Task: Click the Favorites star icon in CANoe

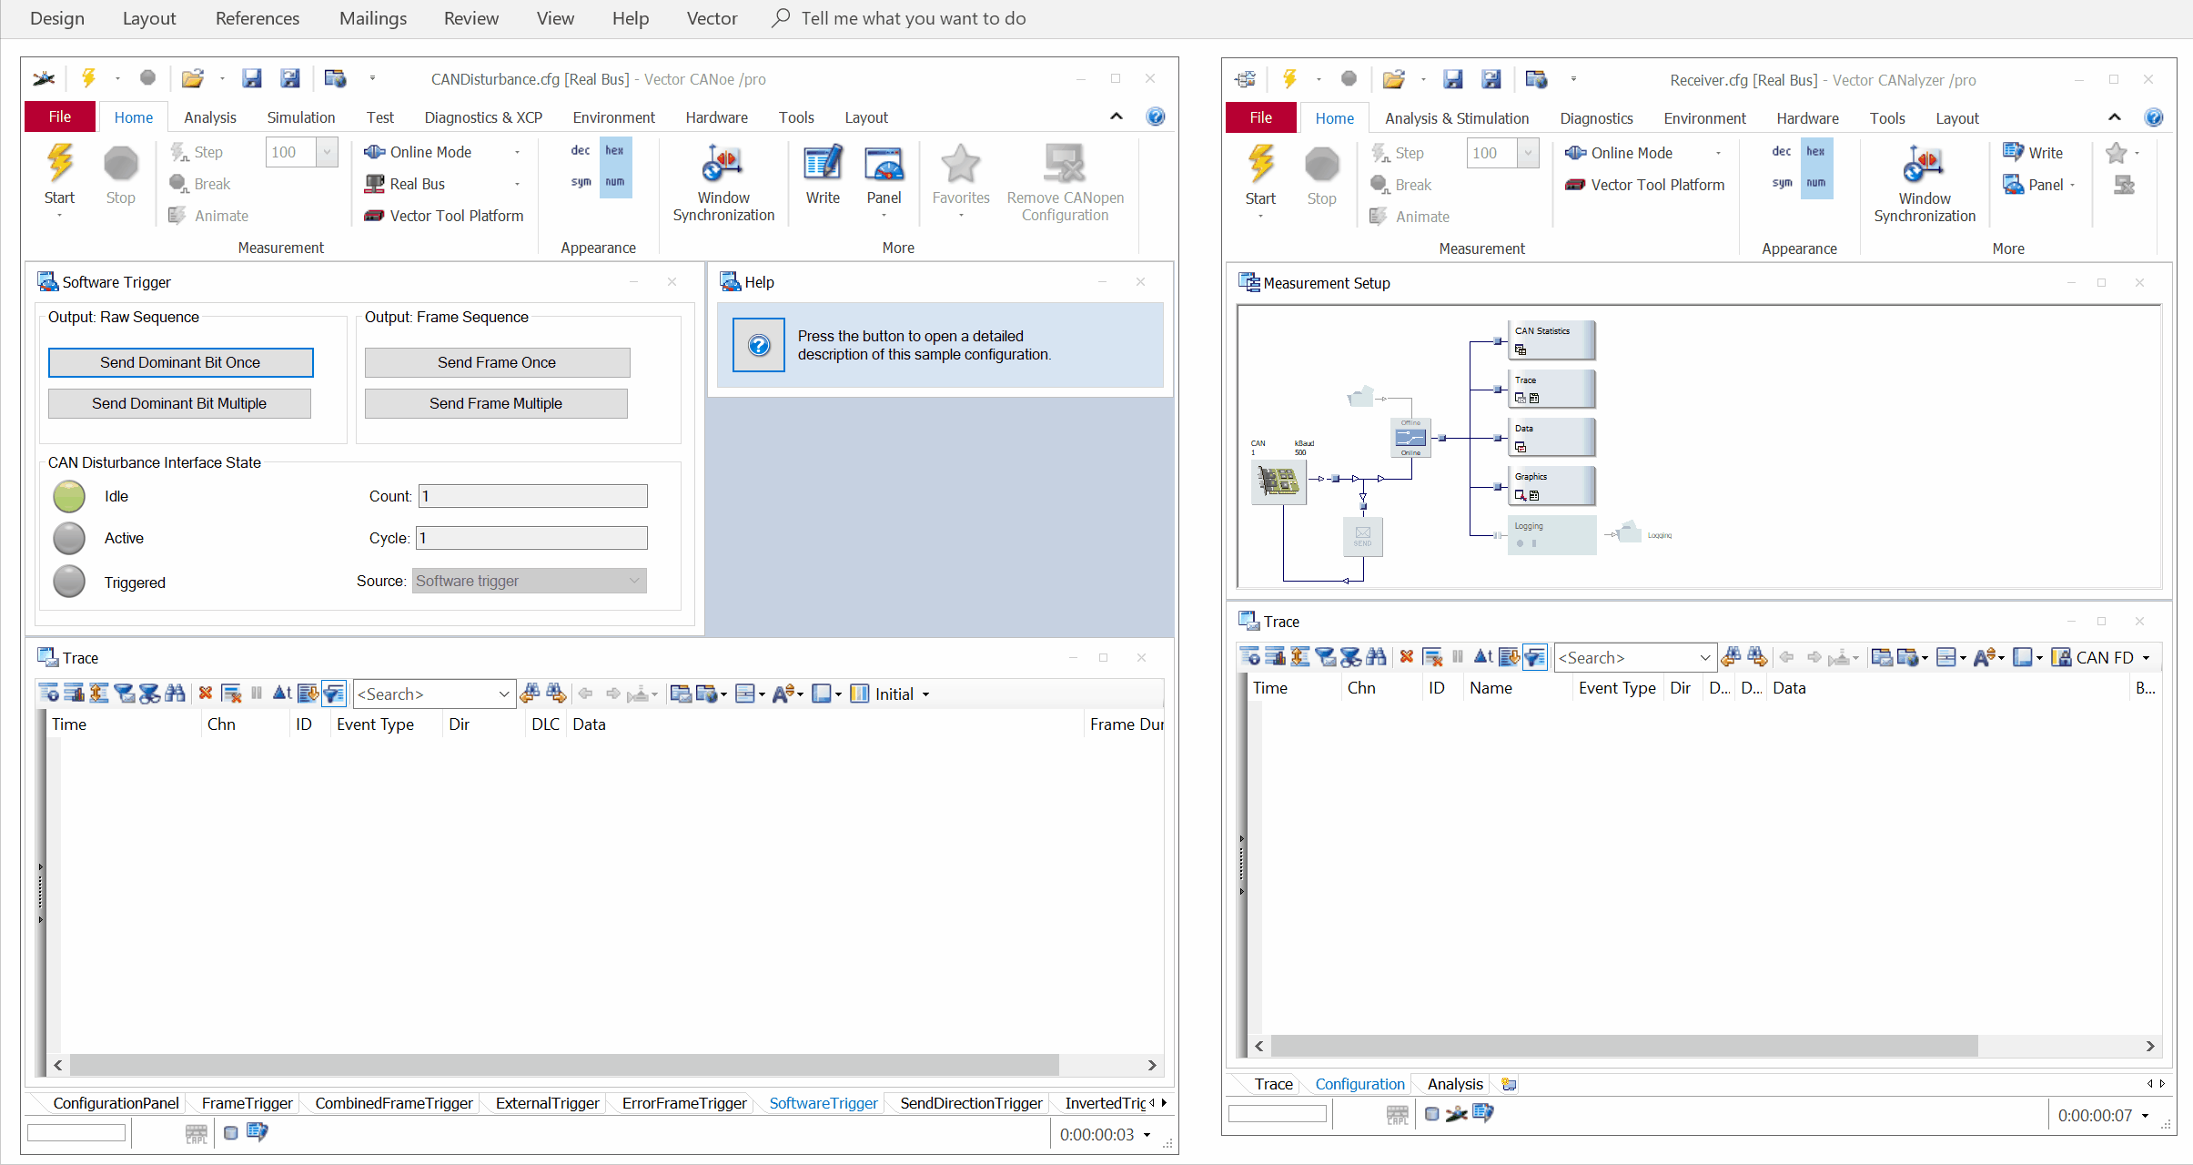Action: pos(960,165)
